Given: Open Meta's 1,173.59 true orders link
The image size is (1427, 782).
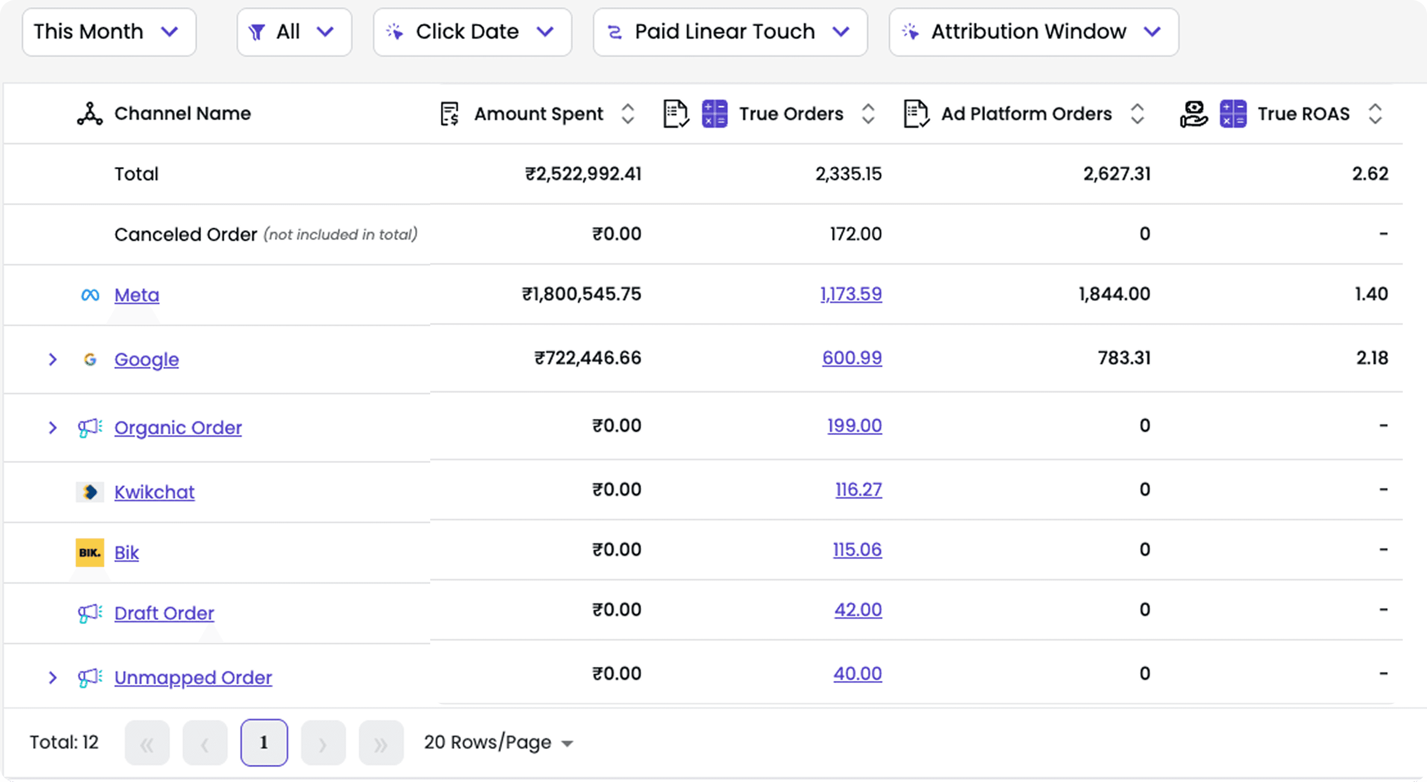Looking at the screenshot, I should pos(851,294).
